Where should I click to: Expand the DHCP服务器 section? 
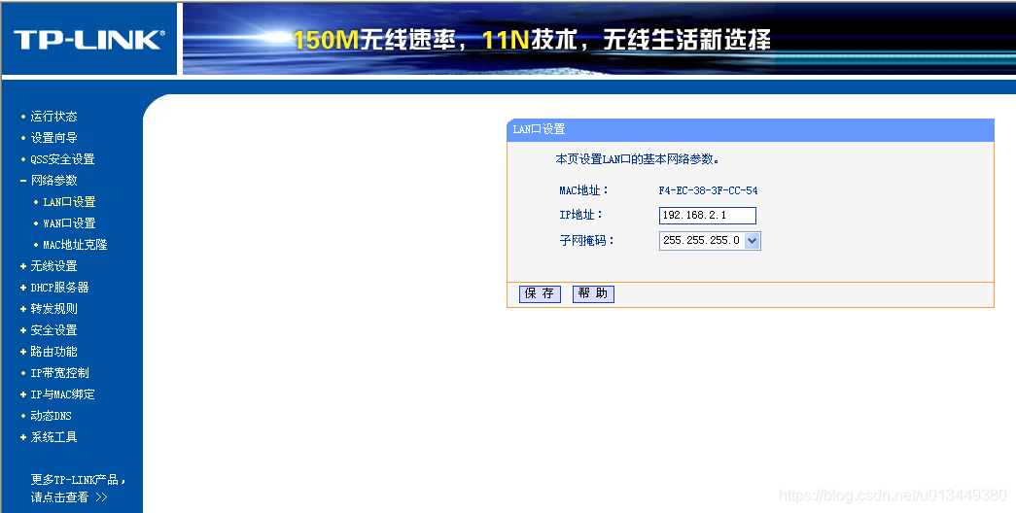click(x=59, y=288)
